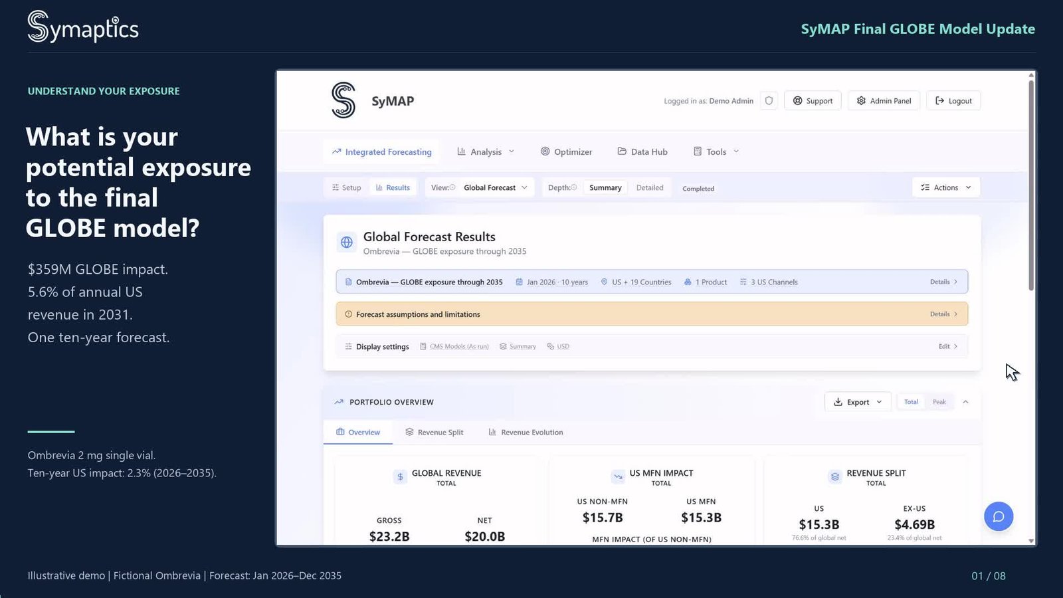Click the Logout button
This screenshot has height=598, width=1063.
953,101
